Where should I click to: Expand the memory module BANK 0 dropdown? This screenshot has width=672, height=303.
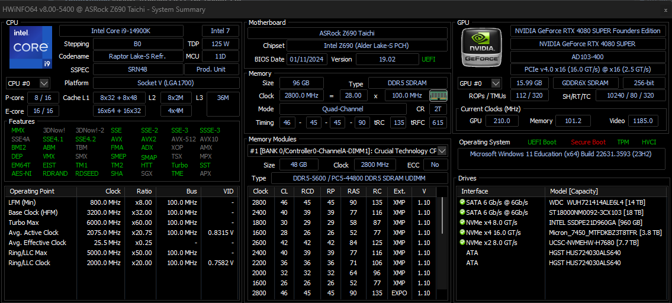click(442, 151)
